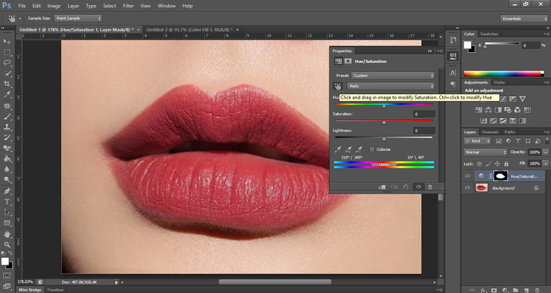Open the Filter menu

tap(128, 6)
